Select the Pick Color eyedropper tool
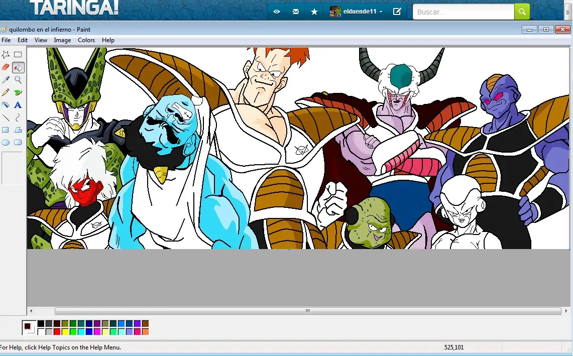The width and height of the screenshot is (573, 356). (6, 80)
